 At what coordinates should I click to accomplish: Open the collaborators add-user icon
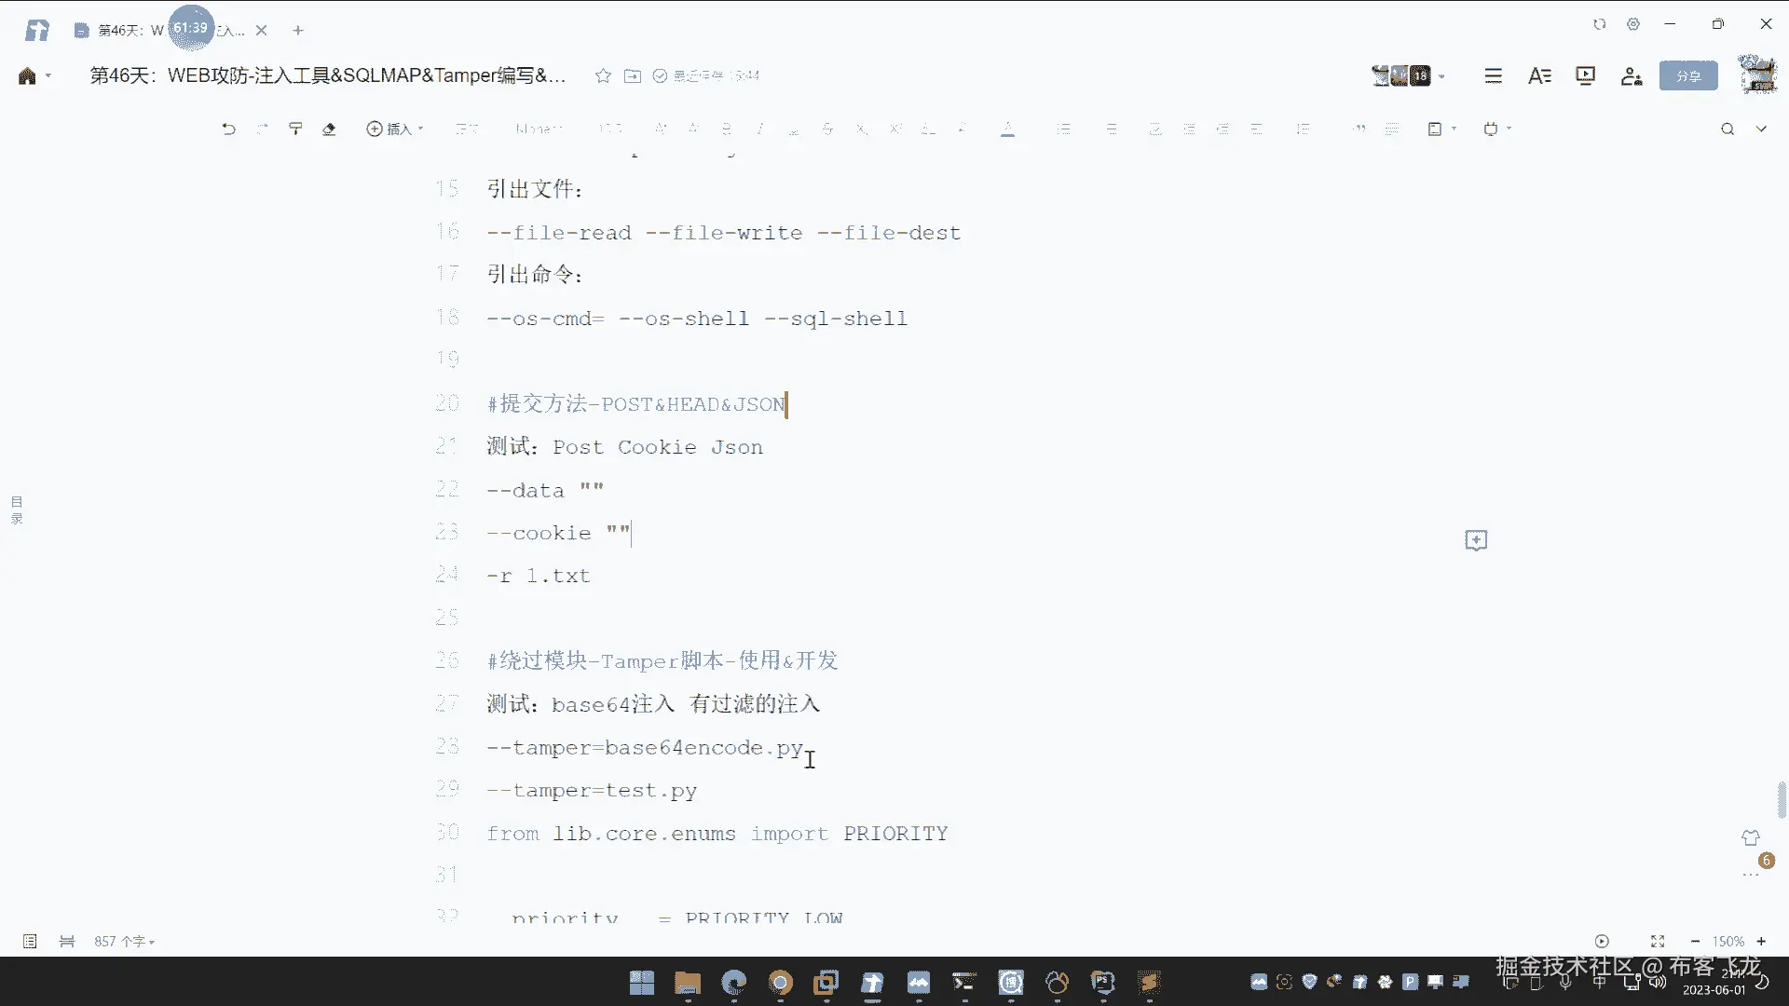pyautogui.click(x=1631, y=76)
